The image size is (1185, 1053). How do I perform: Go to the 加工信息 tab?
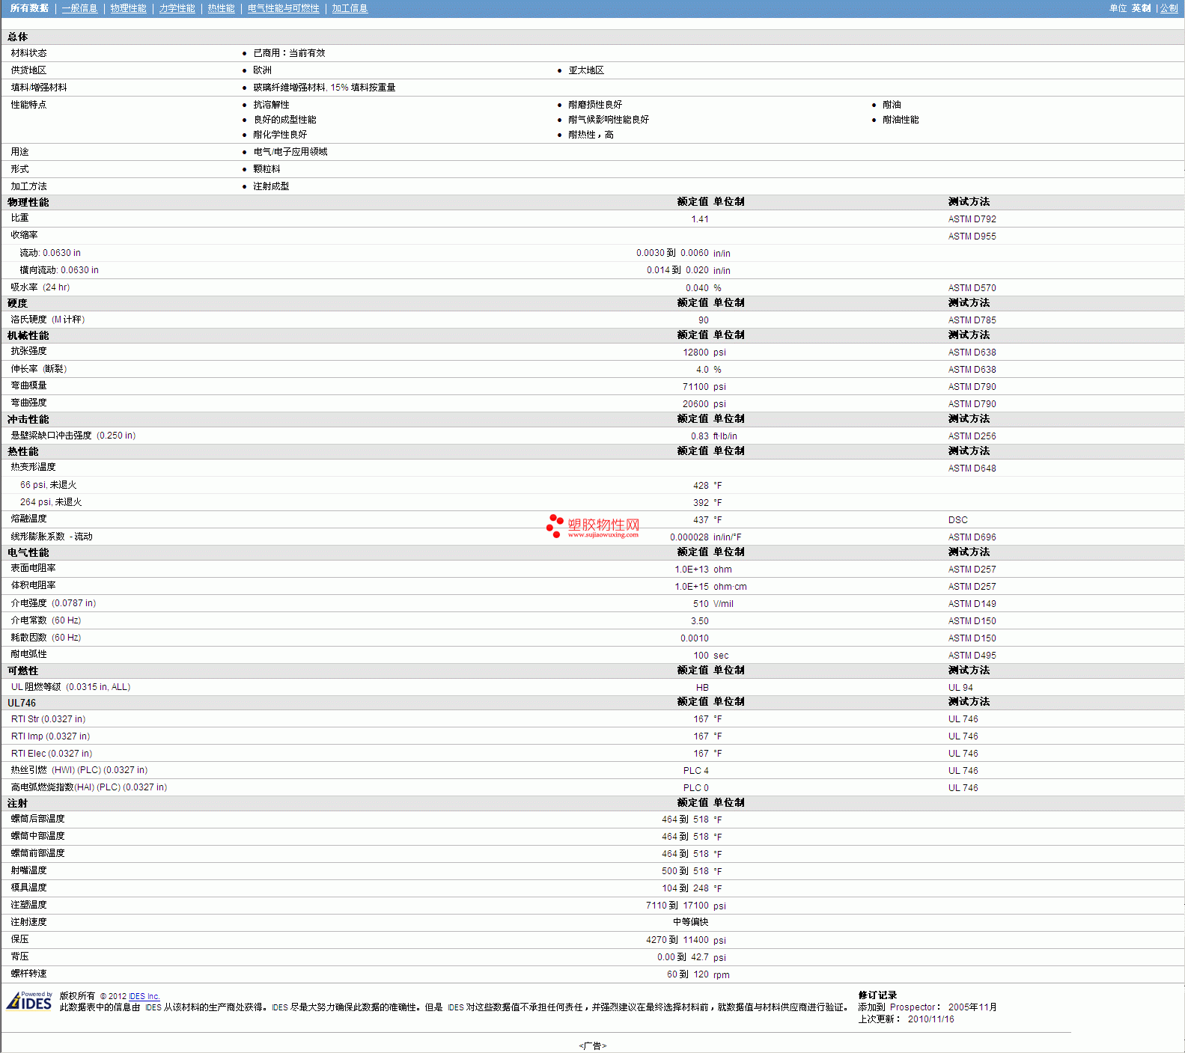(x=350, y=8)
